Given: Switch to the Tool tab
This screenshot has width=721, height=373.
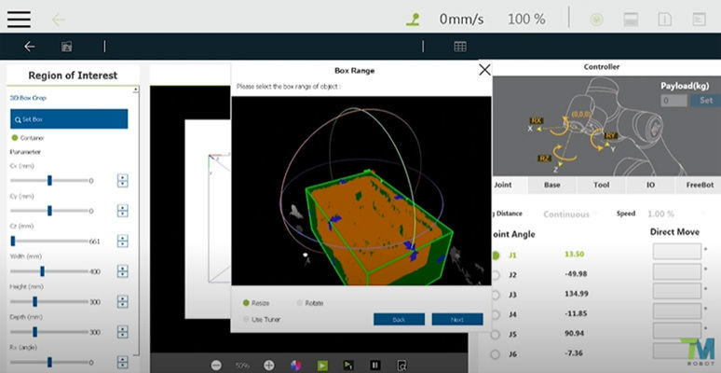Looking at the screenshot, I should (x=602, y=185).
